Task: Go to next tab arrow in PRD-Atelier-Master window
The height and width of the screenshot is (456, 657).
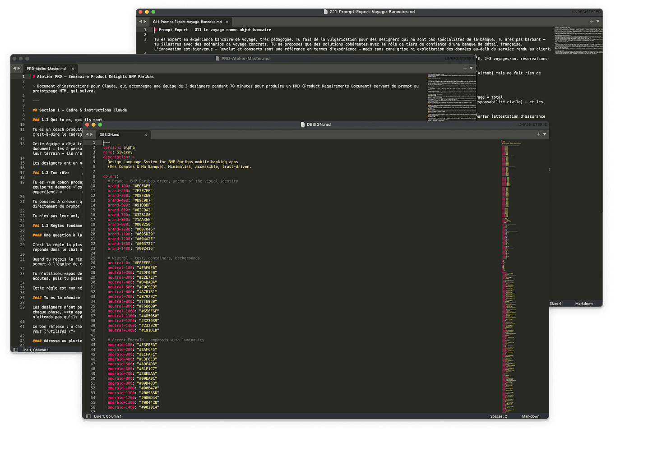Action: [x=19, y=68]
